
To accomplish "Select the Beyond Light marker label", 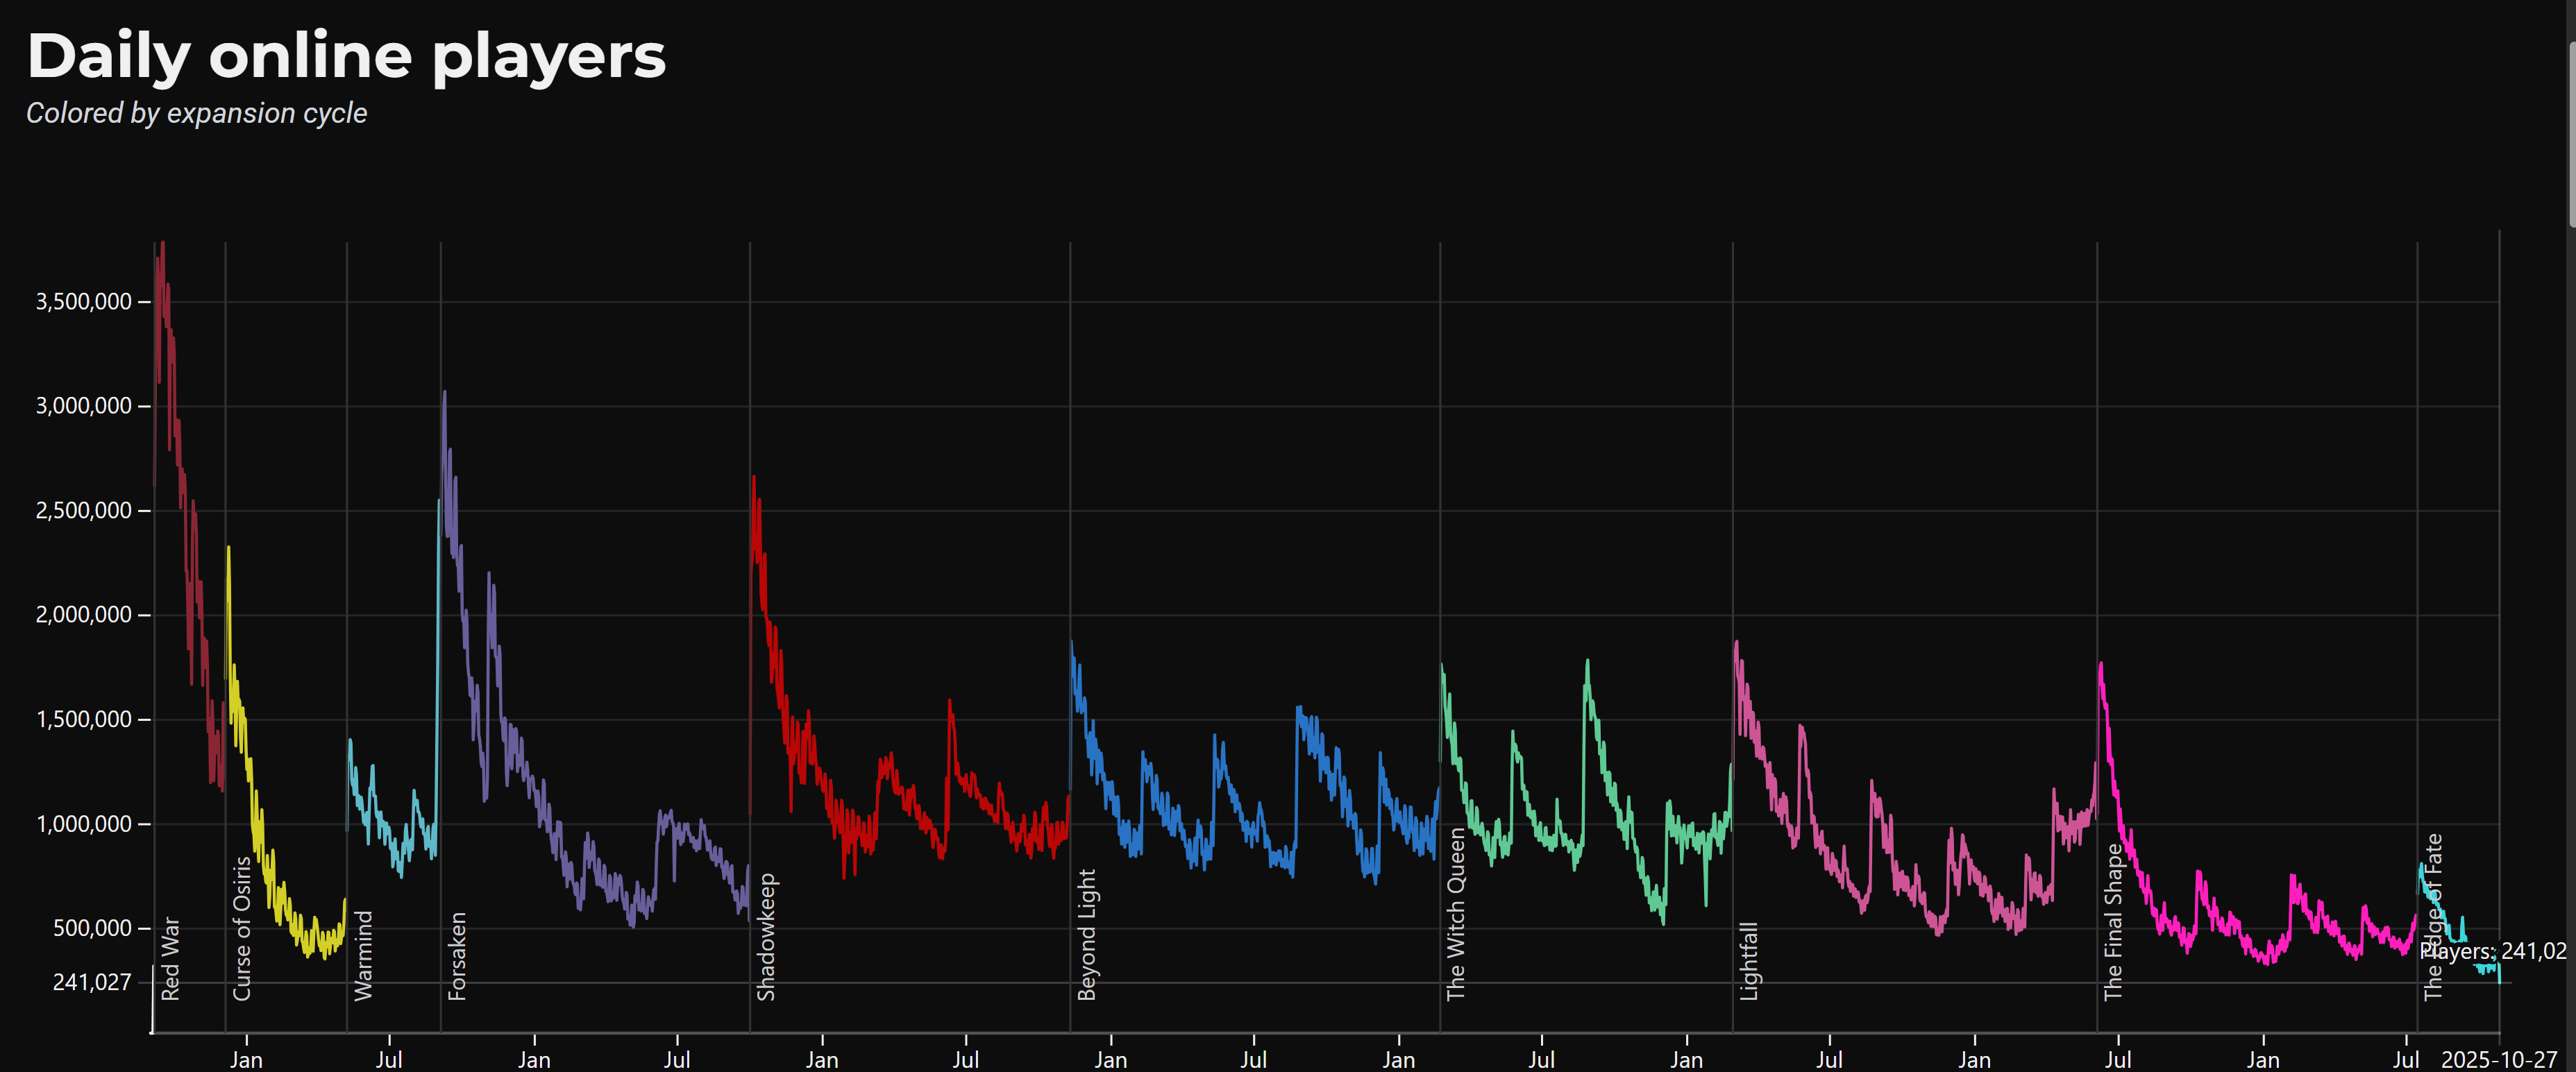I will (x=1087, y=934).
